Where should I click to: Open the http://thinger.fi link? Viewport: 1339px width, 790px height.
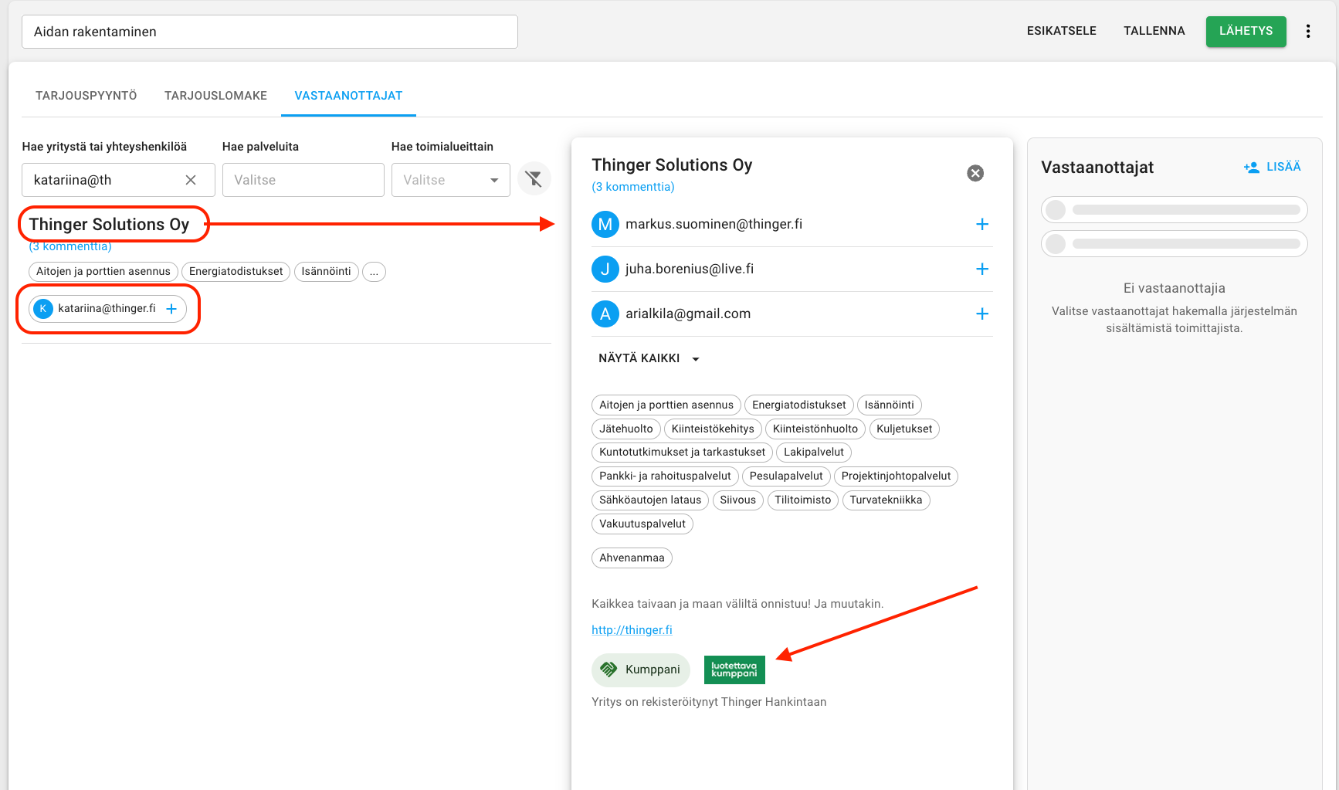coord(632,630)
